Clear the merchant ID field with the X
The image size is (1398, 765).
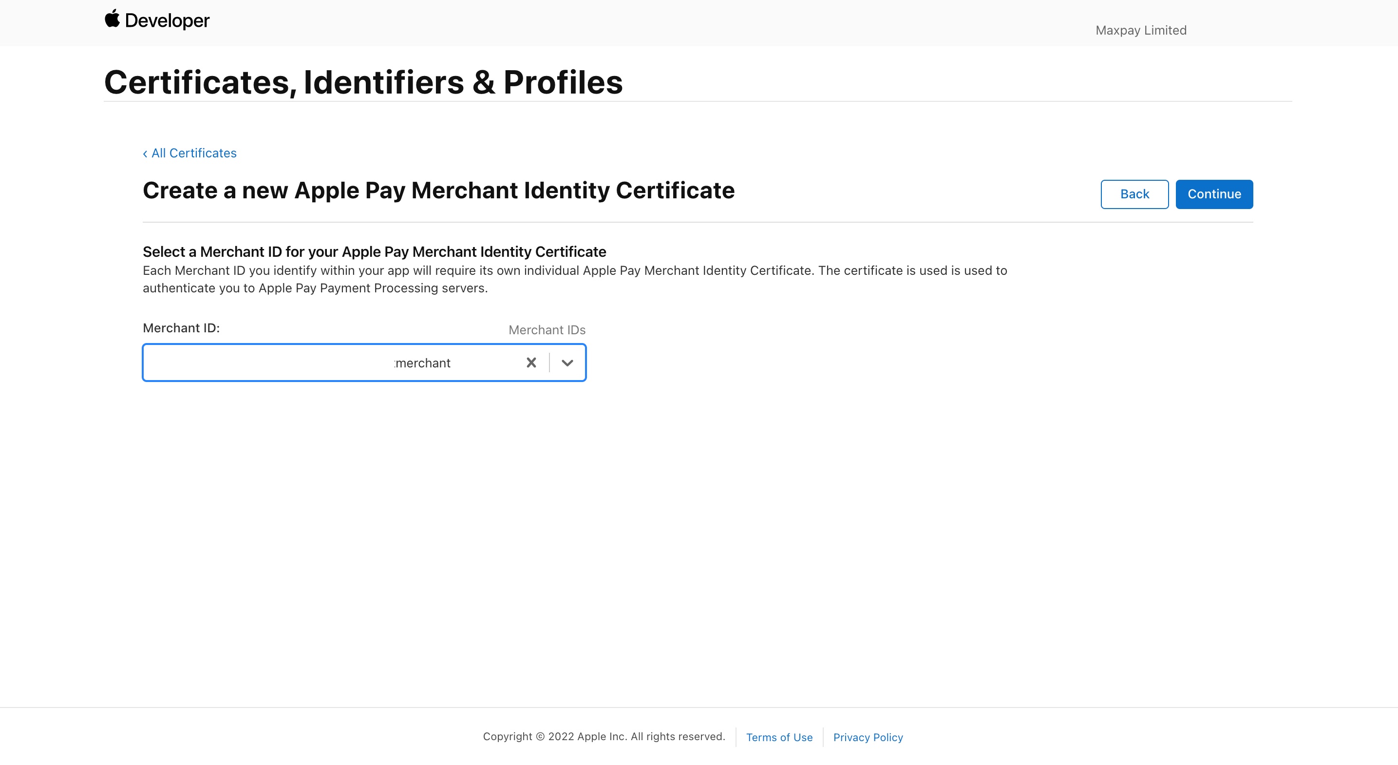531,363
